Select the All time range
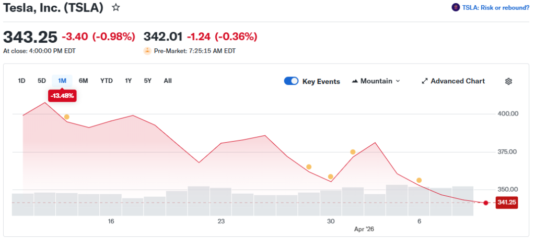Viewport: 535px width, 240px height. click(168, 81)
